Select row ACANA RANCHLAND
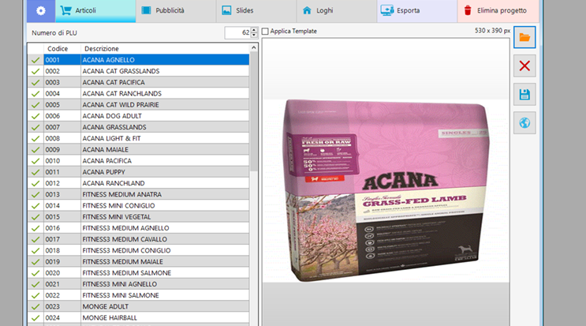 coord(138,183)
